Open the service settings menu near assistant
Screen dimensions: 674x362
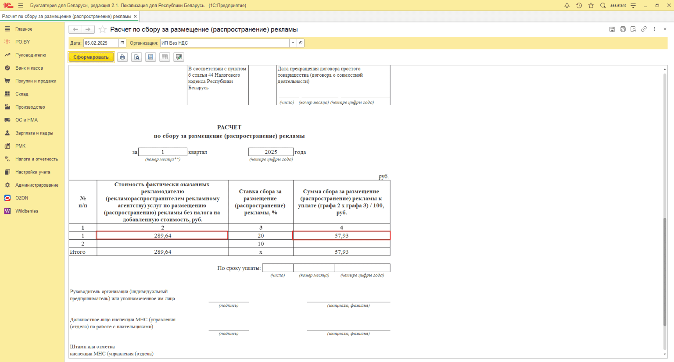pos(633,6)
